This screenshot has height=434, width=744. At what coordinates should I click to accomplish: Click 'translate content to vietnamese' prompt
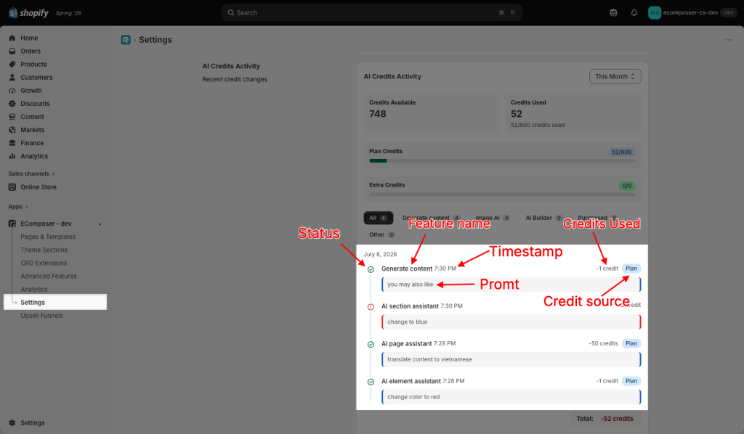[x=511, y=359]
